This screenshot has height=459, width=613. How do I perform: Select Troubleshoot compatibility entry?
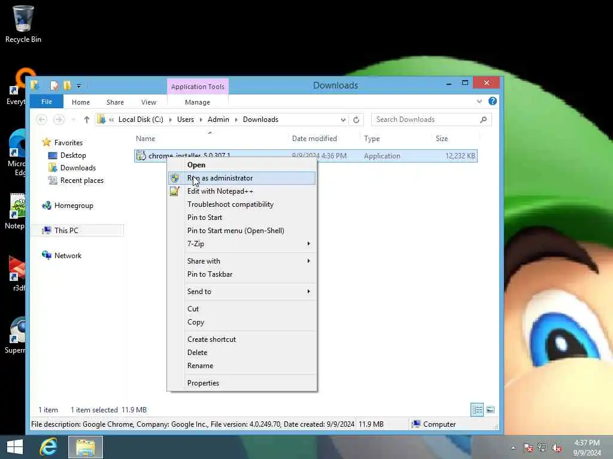(x=242, y=204)
